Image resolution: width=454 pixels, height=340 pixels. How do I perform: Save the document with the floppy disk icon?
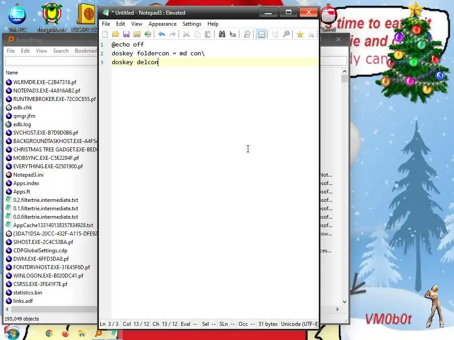click(x=126, y=34)
